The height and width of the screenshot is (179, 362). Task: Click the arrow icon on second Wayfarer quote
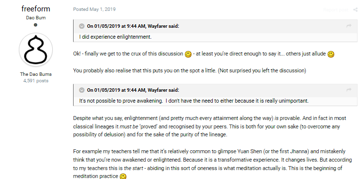coord(349,90)
